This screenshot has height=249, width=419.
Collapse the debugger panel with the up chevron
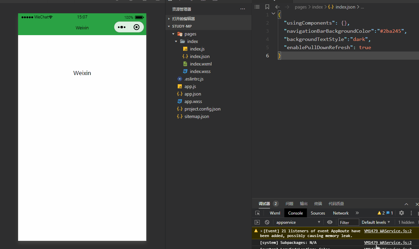[x=406, y=204]
